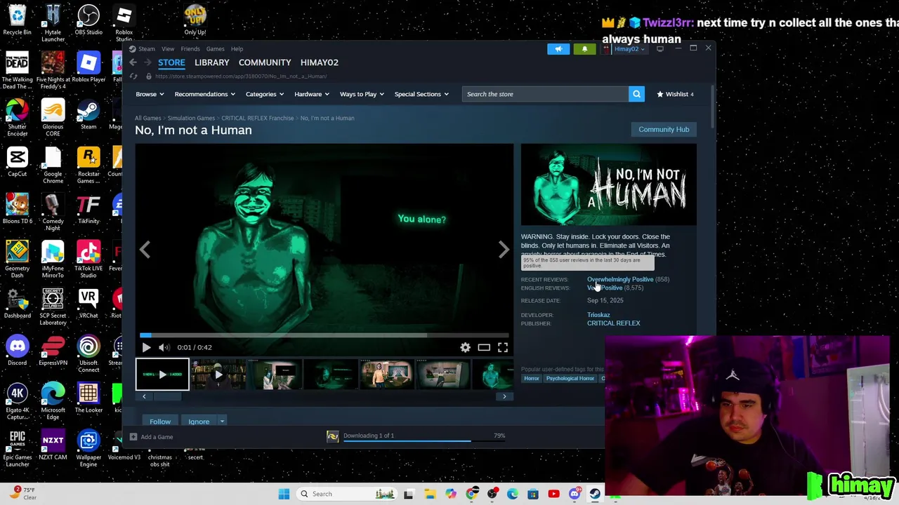Open OBS Studio desktop shortcut

(88, 20)
